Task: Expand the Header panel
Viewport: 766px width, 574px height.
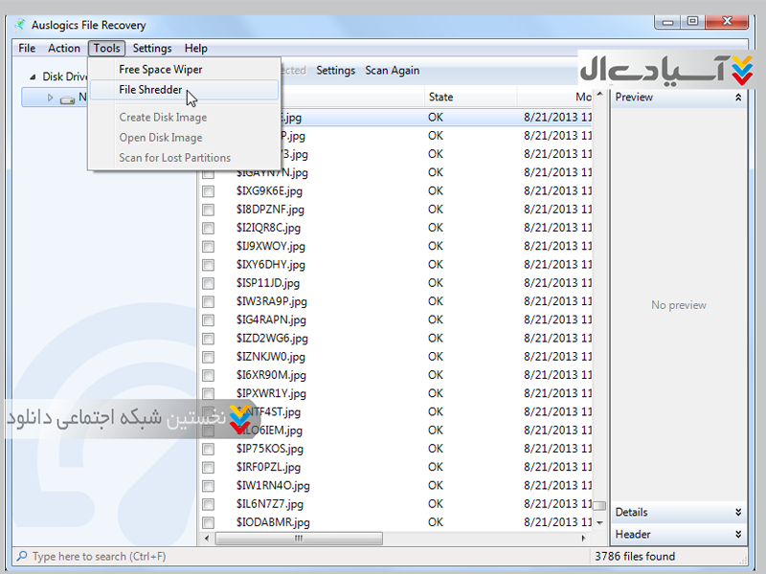Action: tap(738, 535)
